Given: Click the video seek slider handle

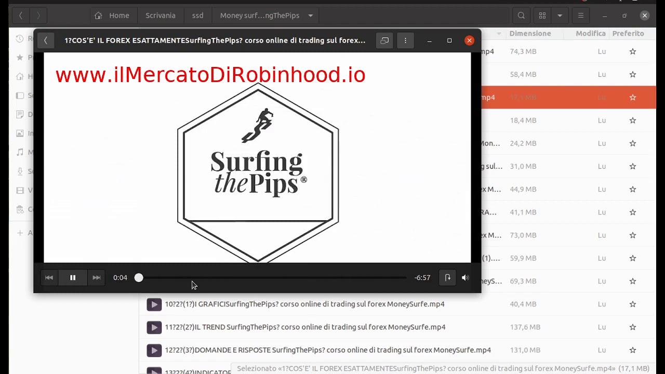Looking at the screenshot, I should (139, 278).
